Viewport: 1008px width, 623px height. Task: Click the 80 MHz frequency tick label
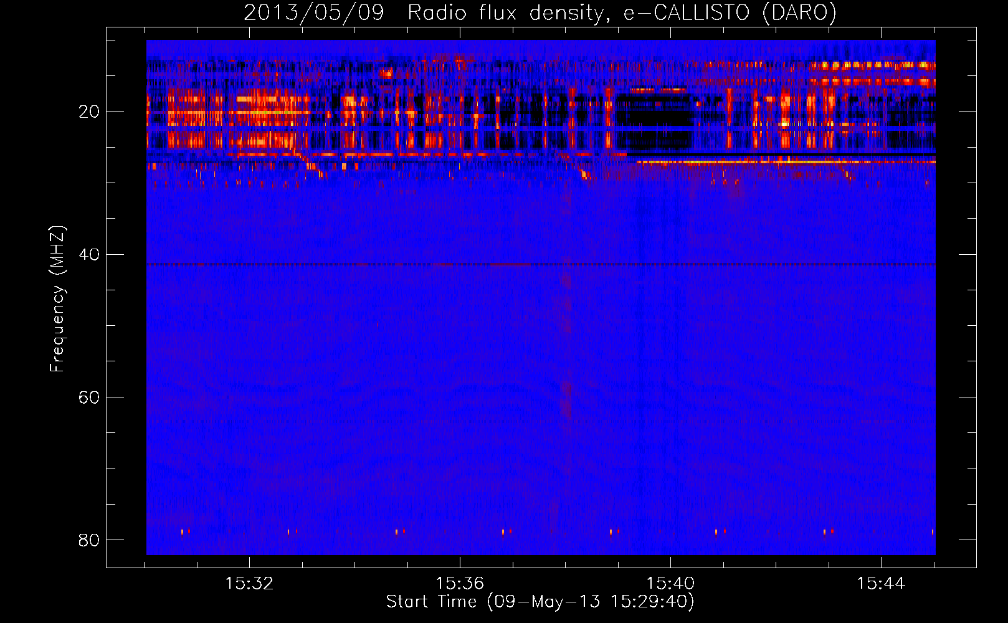(89, 540)
